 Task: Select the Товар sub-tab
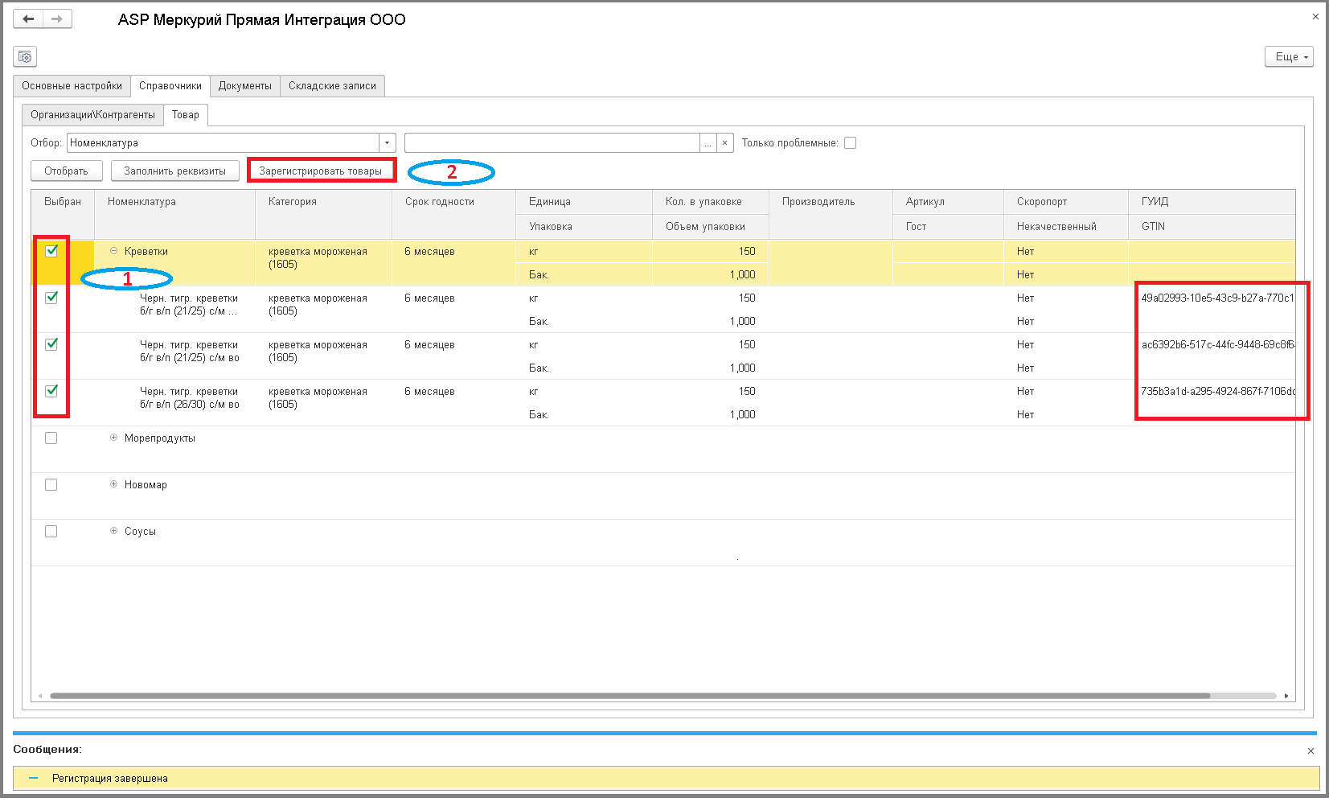click(x=186, y=114)
